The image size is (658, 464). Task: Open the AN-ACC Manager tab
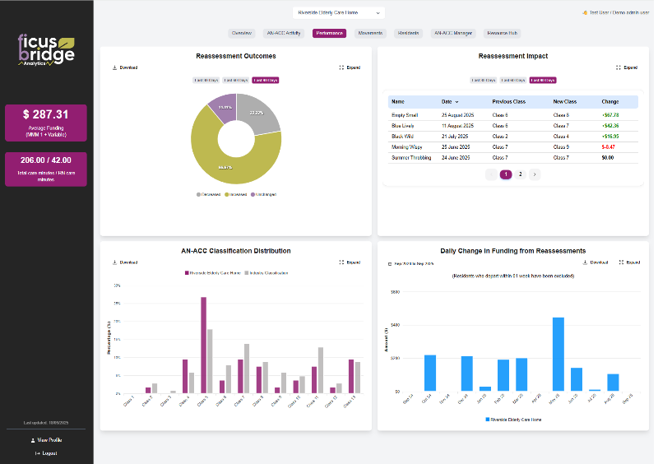pos(452,34)
